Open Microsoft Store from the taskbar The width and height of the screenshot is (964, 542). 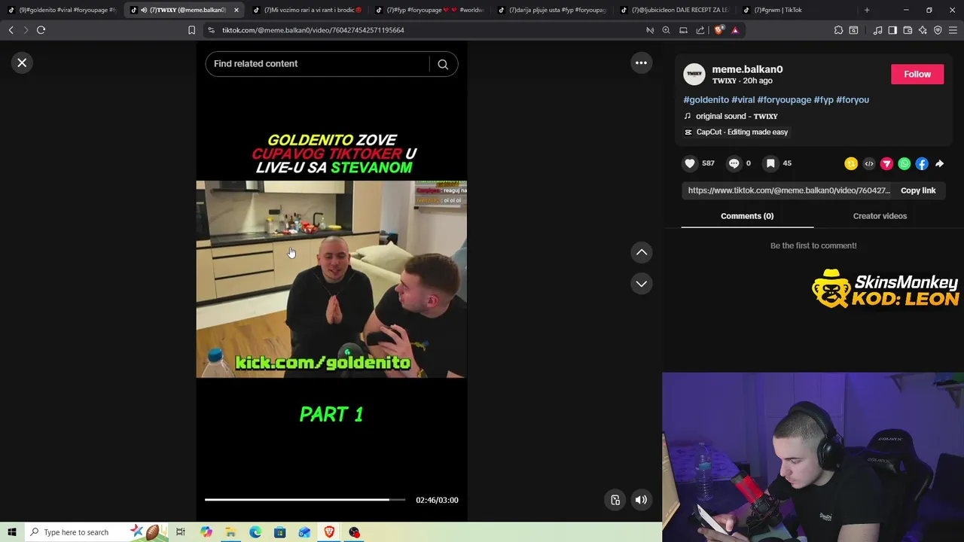coord(279,532)
